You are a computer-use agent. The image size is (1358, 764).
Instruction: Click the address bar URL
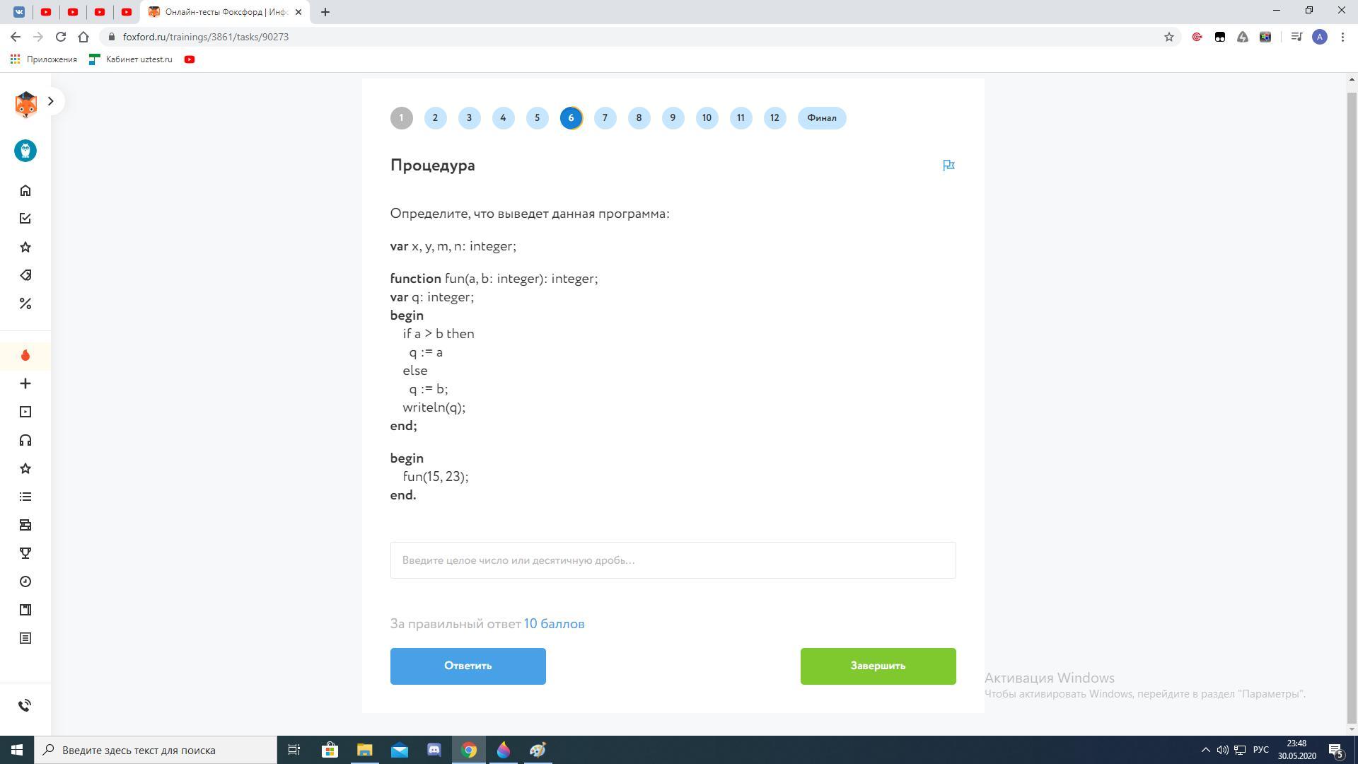205,37
